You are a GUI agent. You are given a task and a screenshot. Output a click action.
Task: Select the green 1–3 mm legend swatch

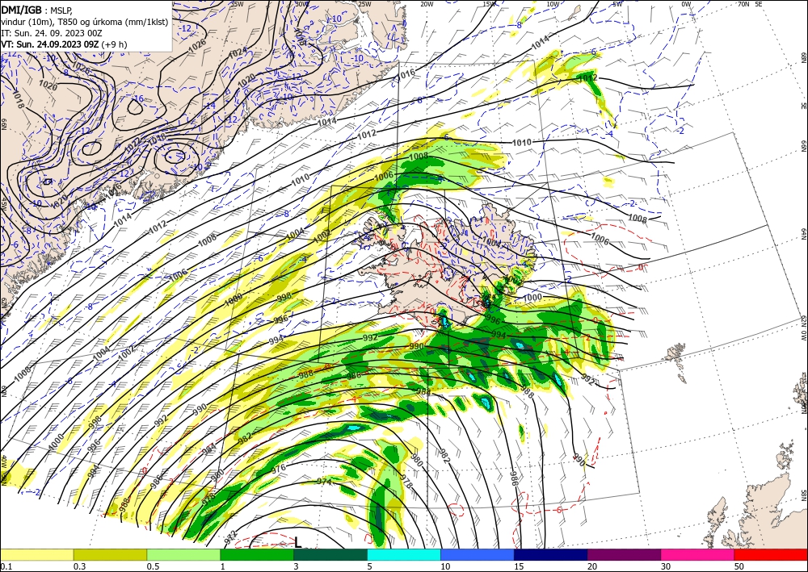[257, 554]
